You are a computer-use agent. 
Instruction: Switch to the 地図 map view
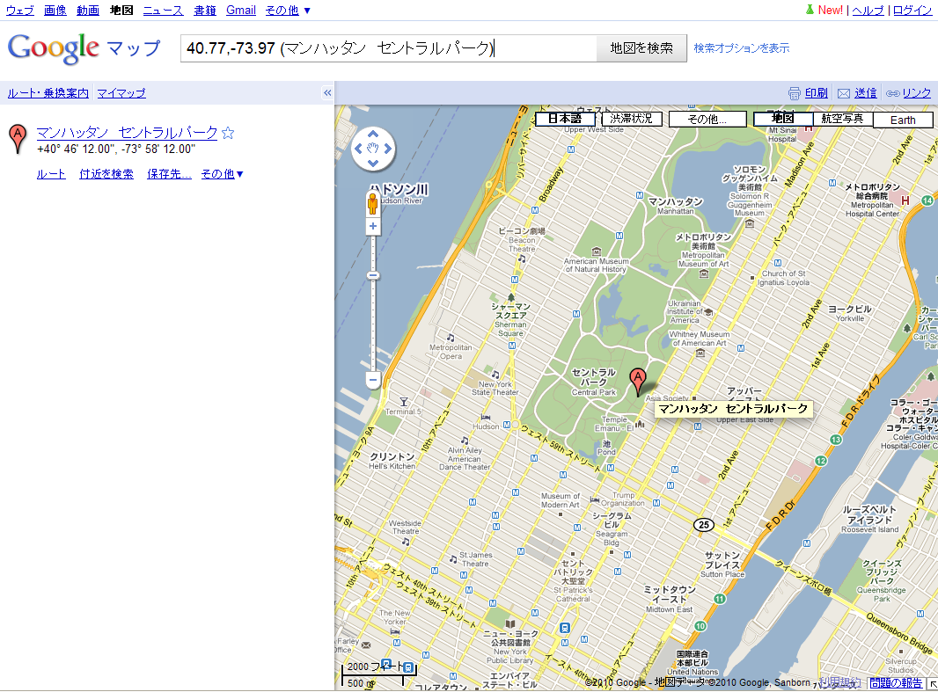click(782, 119)
